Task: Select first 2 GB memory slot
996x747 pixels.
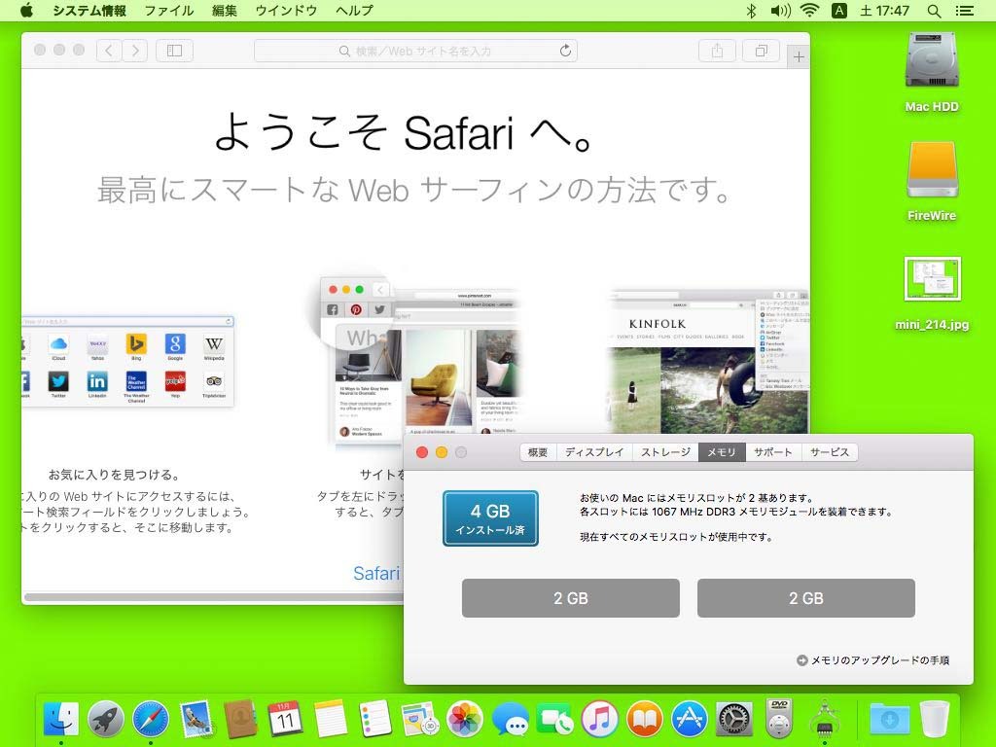Action: pos(570,598)
